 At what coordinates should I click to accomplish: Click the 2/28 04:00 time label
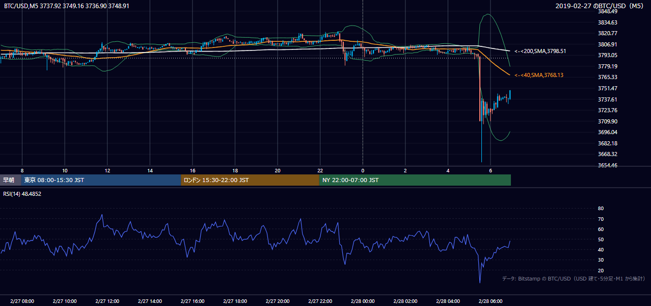[x=448, y=301]
